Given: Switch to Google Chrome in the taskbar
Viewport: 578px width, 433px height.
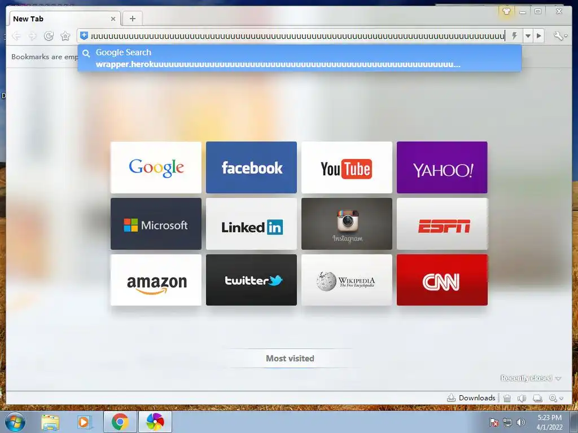Looking at the screenshot, I should pyautogui.click(x=120, y=422).
